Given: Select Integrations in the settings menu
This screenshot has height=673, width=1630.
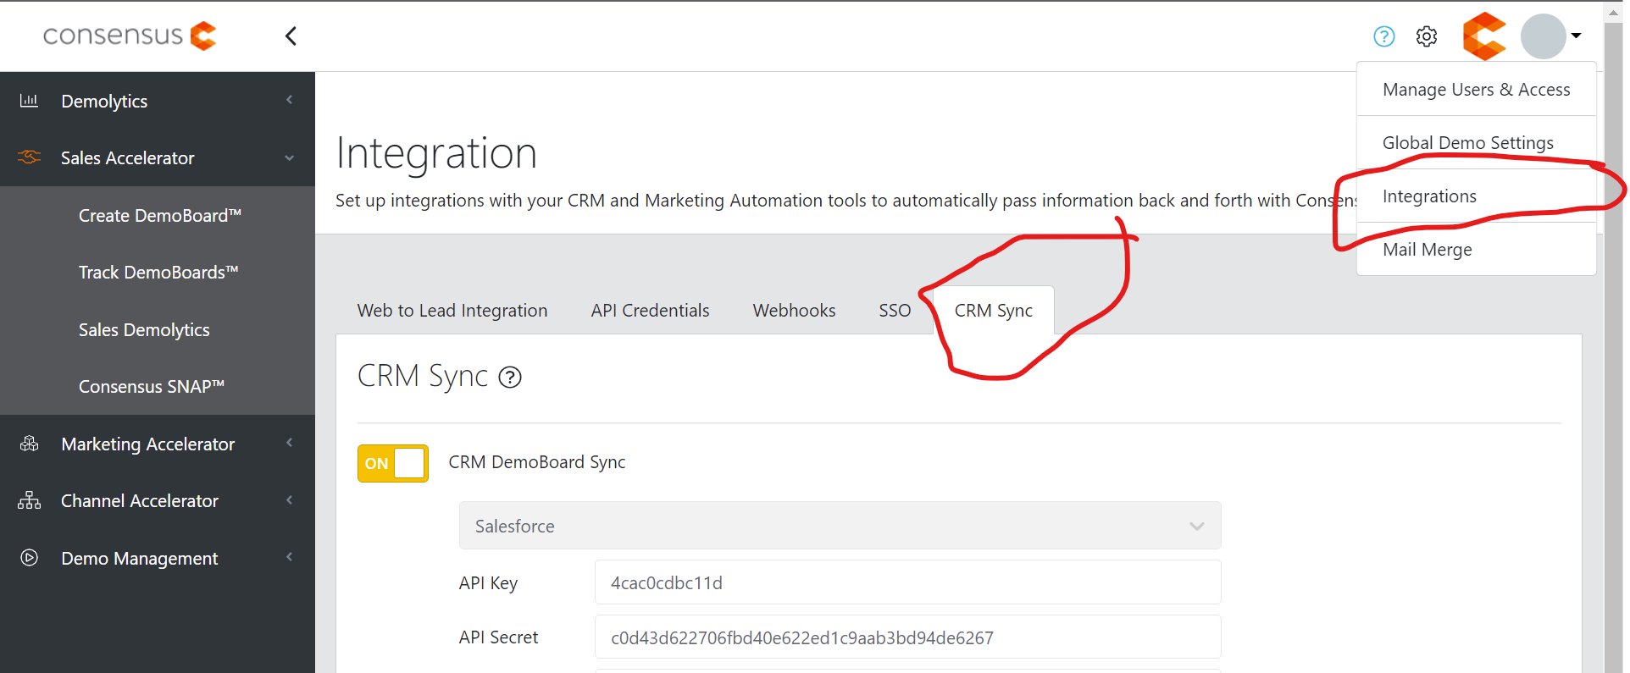Looking at the screenshot, I should [1477, 196].
